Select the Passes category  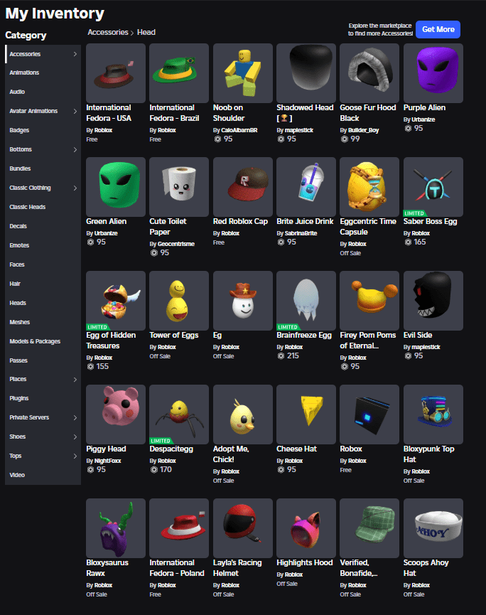coord(43,360)
